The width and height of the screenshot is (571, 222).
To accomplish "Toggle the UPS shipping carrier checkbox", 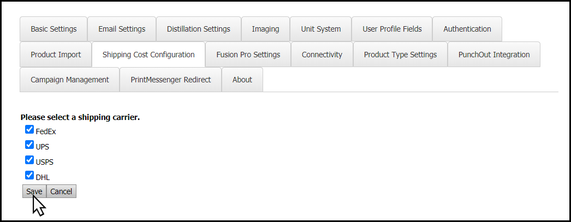I will tap(29, 145).
